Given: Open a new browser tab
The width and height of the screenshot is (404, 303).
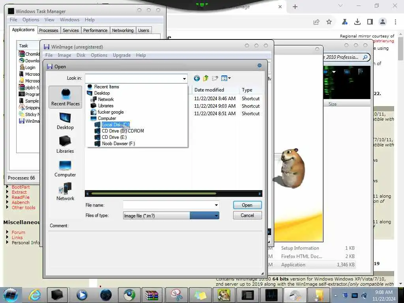Looking at the screenshot, I should (295, 7).
